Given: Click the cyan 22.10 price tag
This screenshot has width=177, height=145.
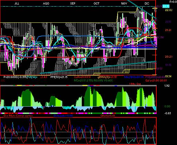Looking at the screenshot, I should [166, 6].
